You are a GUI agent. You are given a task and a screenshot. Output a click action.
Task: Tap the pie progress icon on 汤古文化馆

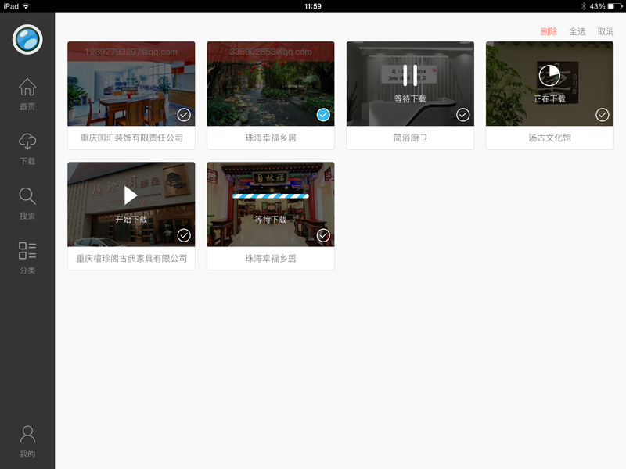pyautogui.click(x=549, y=75)
